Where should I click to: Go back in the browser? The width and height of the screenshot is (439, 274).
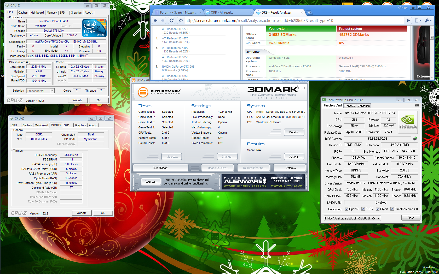(155, 21)
